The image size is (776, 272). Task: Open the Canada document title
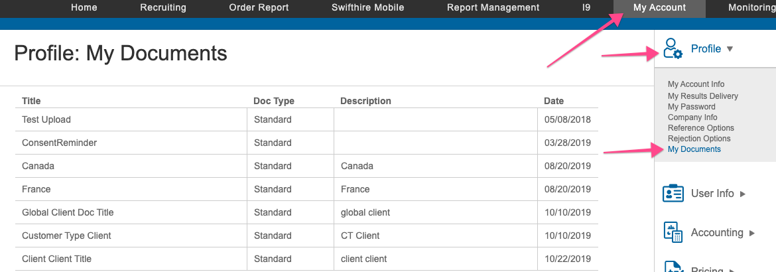38,166
